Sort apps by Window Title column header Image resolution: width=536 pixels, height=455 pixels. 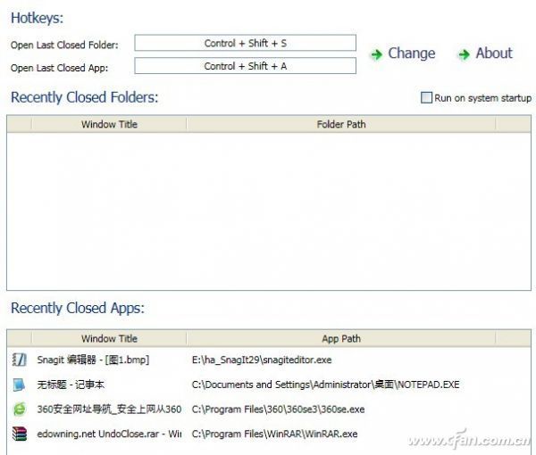pos(109,339)
